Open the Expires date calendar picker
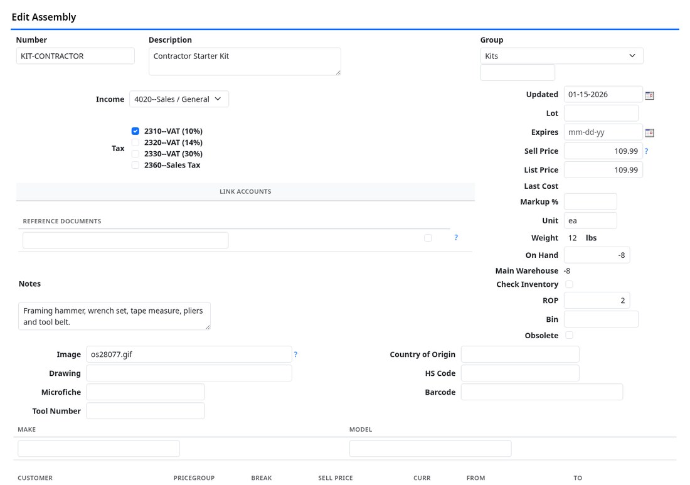Image resolution: width=690 pixels, height=485 pixels. coord(649,133)
